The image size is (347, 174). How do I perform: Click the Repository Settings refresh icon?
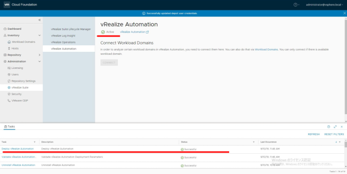pos(9,81)
